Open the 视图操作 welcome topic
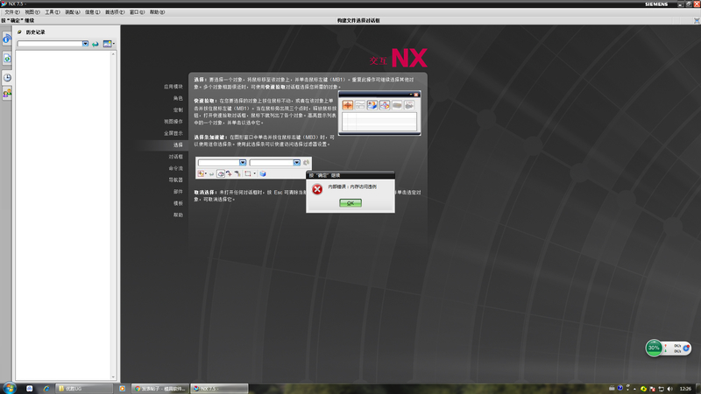 [x=173, y=122]
